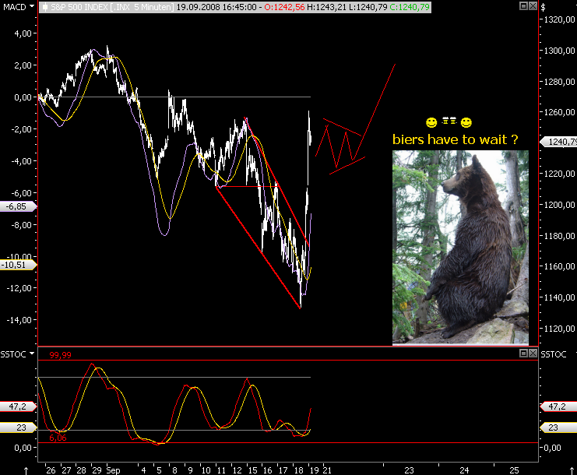Viewport: 577px width, 475px height.
Task: Close the main price chart panel
Action: [533, 6]
